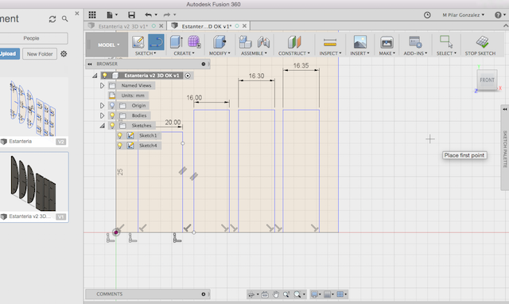Search in the data panel
The image size is (509, 304).
coord(65,19)
